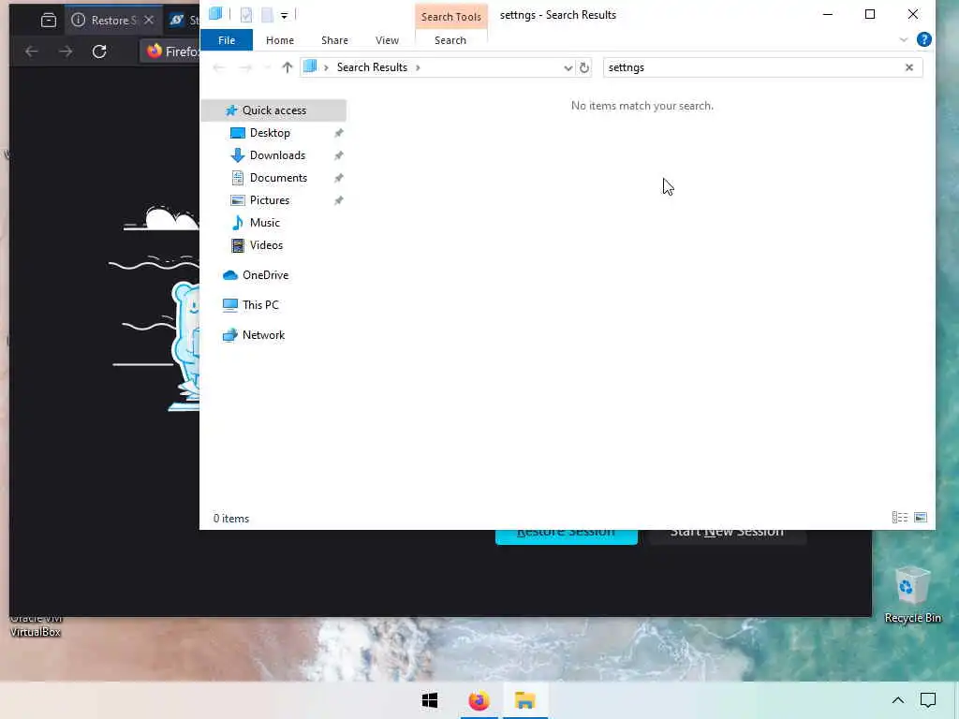Select the Recycle Bin desktop icon
Viewport: 959px width, 719px height.
(912, 594)
